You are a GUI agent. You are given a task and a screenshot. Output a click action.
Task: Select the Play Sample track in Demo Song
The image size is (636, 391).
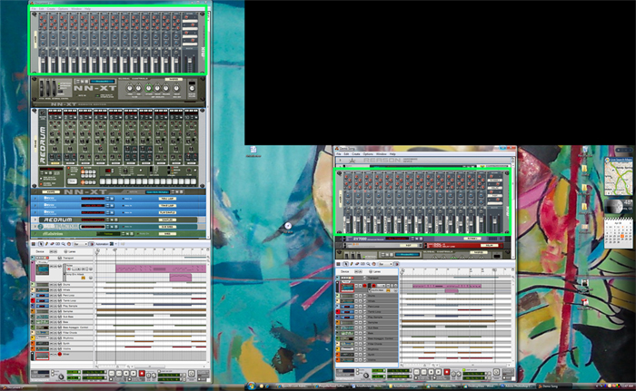pos(375,318)
